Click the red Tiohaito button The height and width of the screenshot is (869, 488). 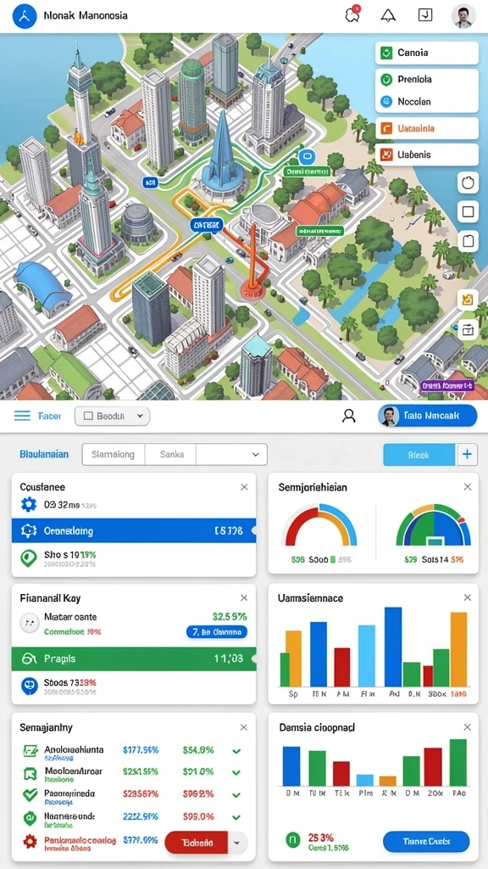pos(197,843)
